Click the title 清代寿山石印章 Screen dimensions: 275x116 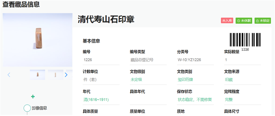click(x=106, y=19)
